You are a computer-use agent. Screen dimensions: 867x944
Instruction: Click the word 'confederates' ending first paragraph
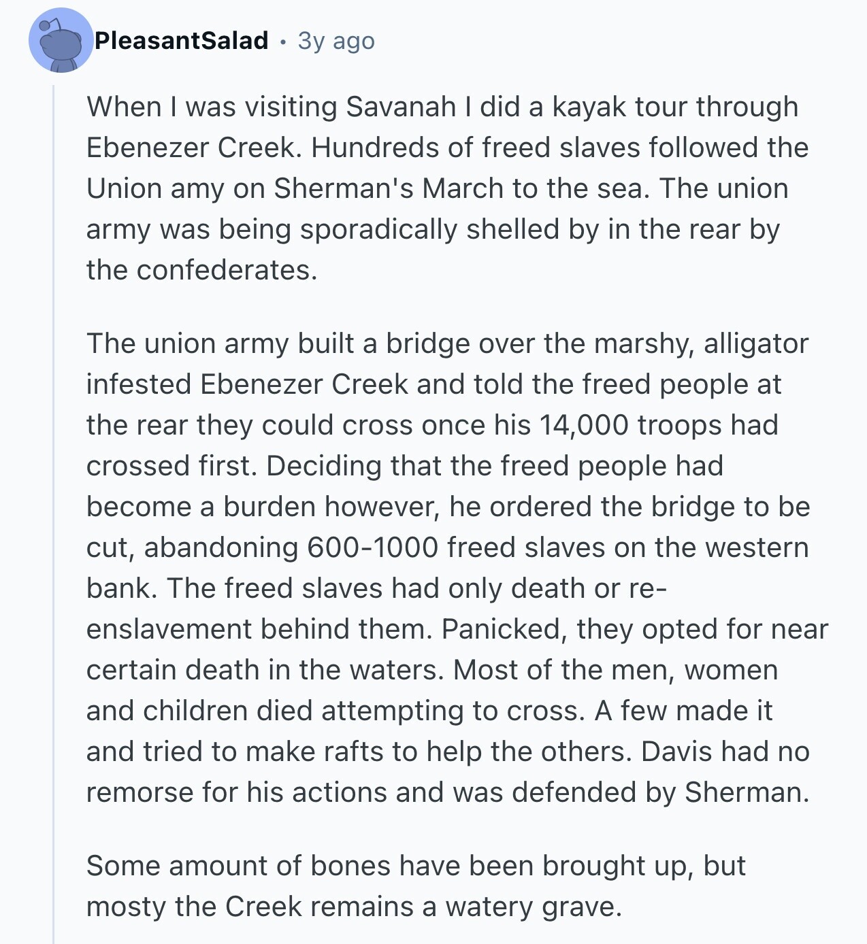pyautogui.click(x=226, y=270)
